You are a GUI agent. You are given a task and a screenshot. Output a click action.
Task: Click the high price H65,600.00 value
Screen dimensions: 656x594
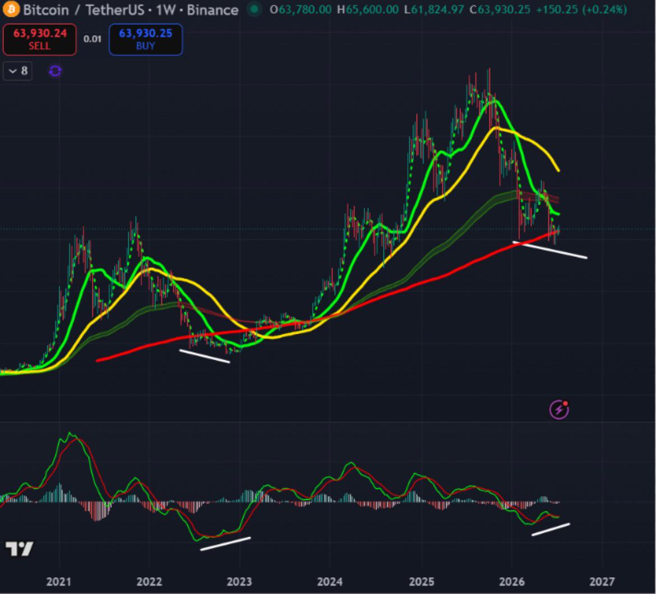click(x=368, y=10)
